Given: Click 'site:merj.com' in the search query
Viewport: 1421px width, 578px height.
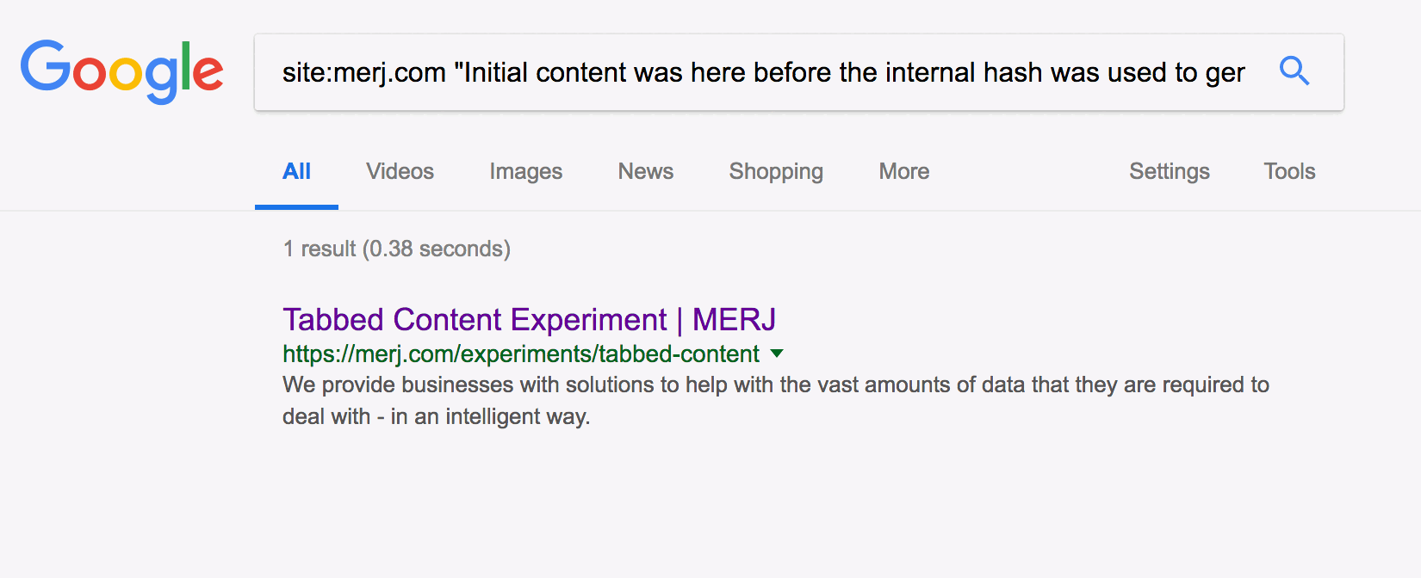Looking at the screenshot, I should pyautogui.click(x=363, y=72).
